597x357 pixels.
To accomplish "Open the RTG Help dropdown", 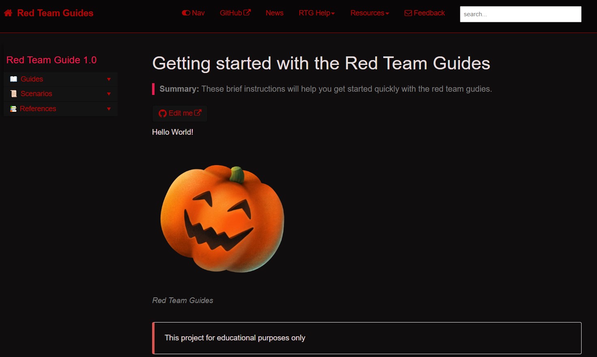I will [x=317, y=13].
